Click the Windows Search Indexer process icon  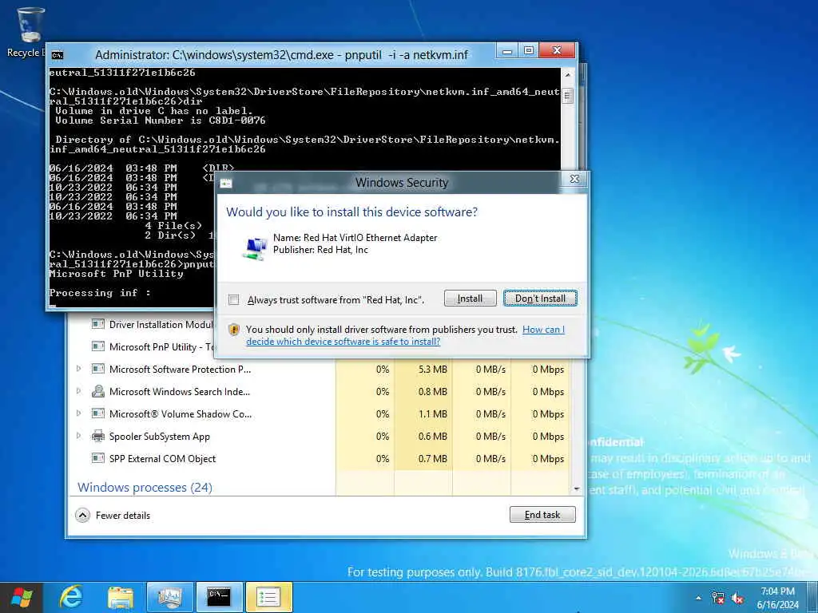click(98, 391)
